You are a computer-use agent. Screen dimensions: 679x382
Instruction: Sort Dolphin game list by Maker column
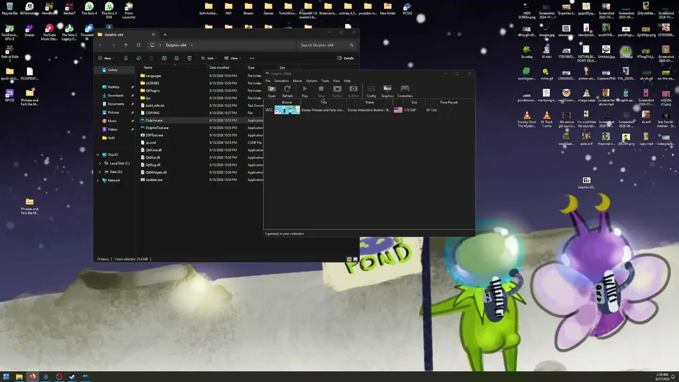click(x=370, y=102)
